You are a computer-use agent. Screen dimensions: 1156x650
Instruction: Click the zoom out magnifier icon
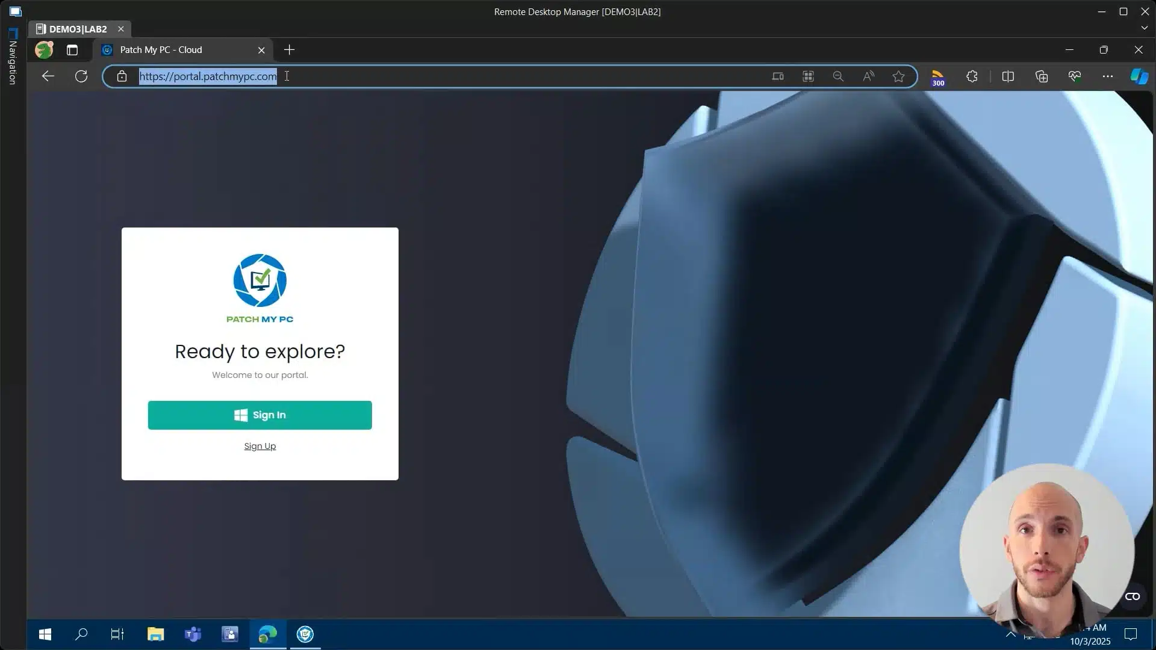838,76
